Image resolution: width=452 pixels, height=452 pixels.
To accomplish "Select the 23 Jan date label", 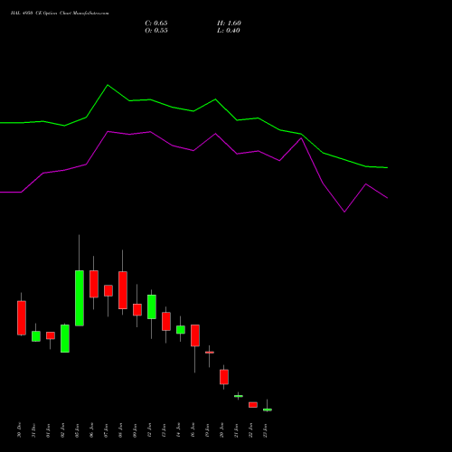I will tap(265, 430).
